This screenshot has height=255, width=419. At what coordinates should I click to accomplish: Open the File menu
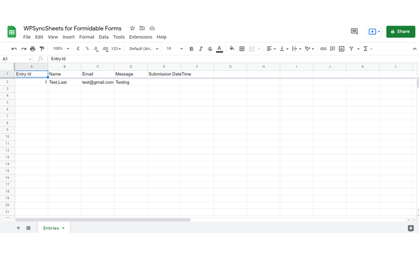click(x=27, y=37)
